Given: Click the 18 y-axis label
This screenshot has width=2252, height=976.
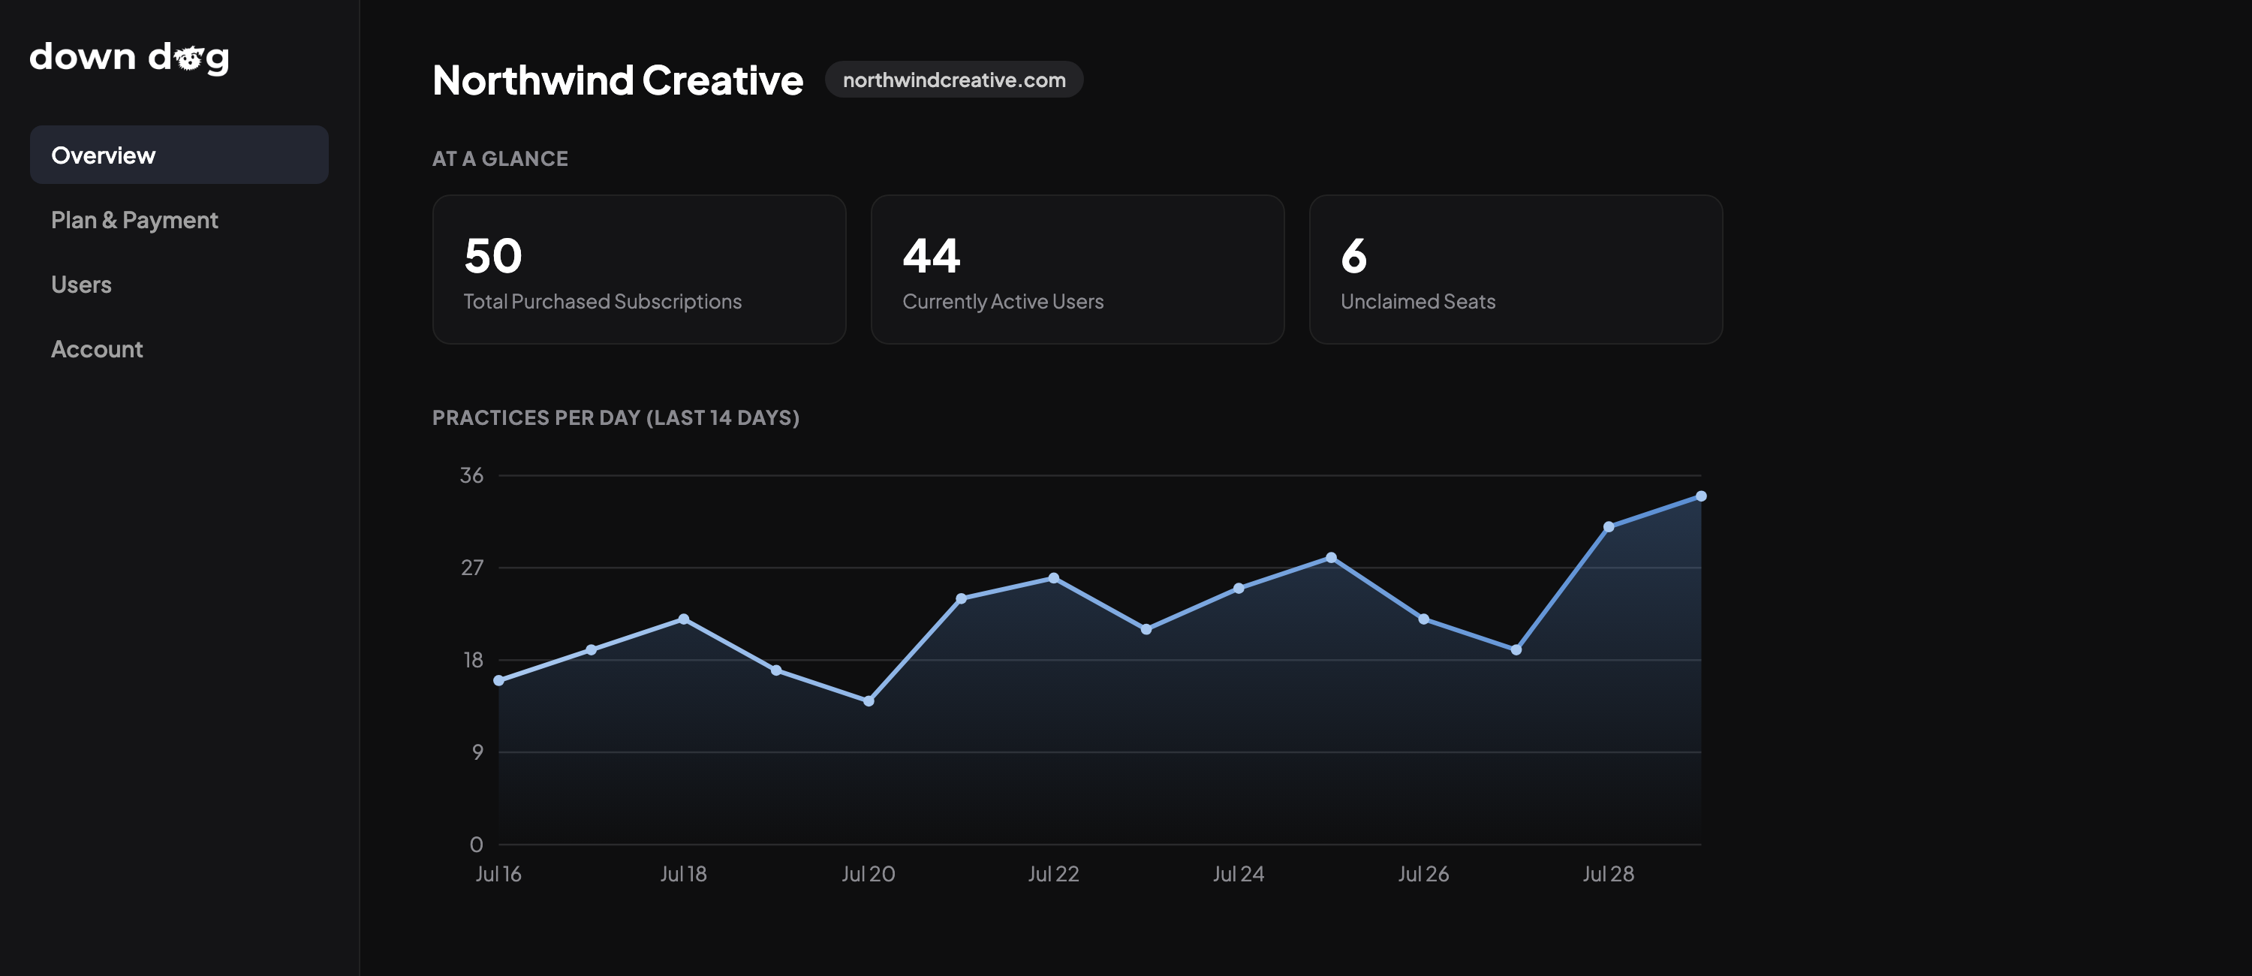Looking at the screenshot, I should (473, 659).
